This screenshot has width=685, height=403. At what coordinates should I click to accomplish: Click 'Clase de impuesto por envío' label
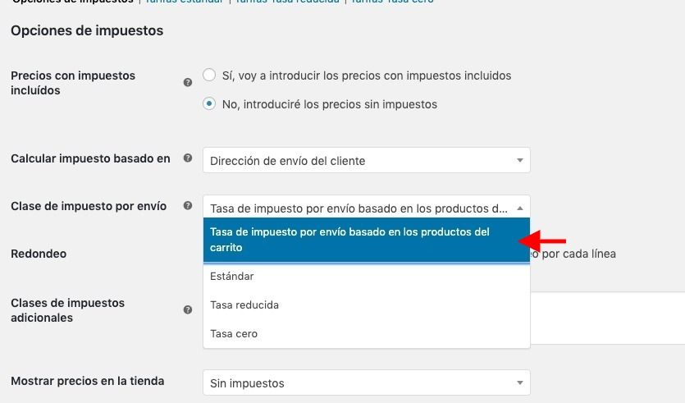pyautogui.click(x=89, y=206)
